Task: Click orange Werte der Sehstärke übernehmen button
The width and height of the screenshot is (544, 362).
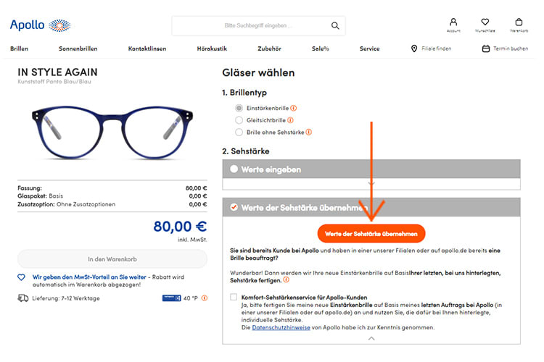Action: point(371,234)
